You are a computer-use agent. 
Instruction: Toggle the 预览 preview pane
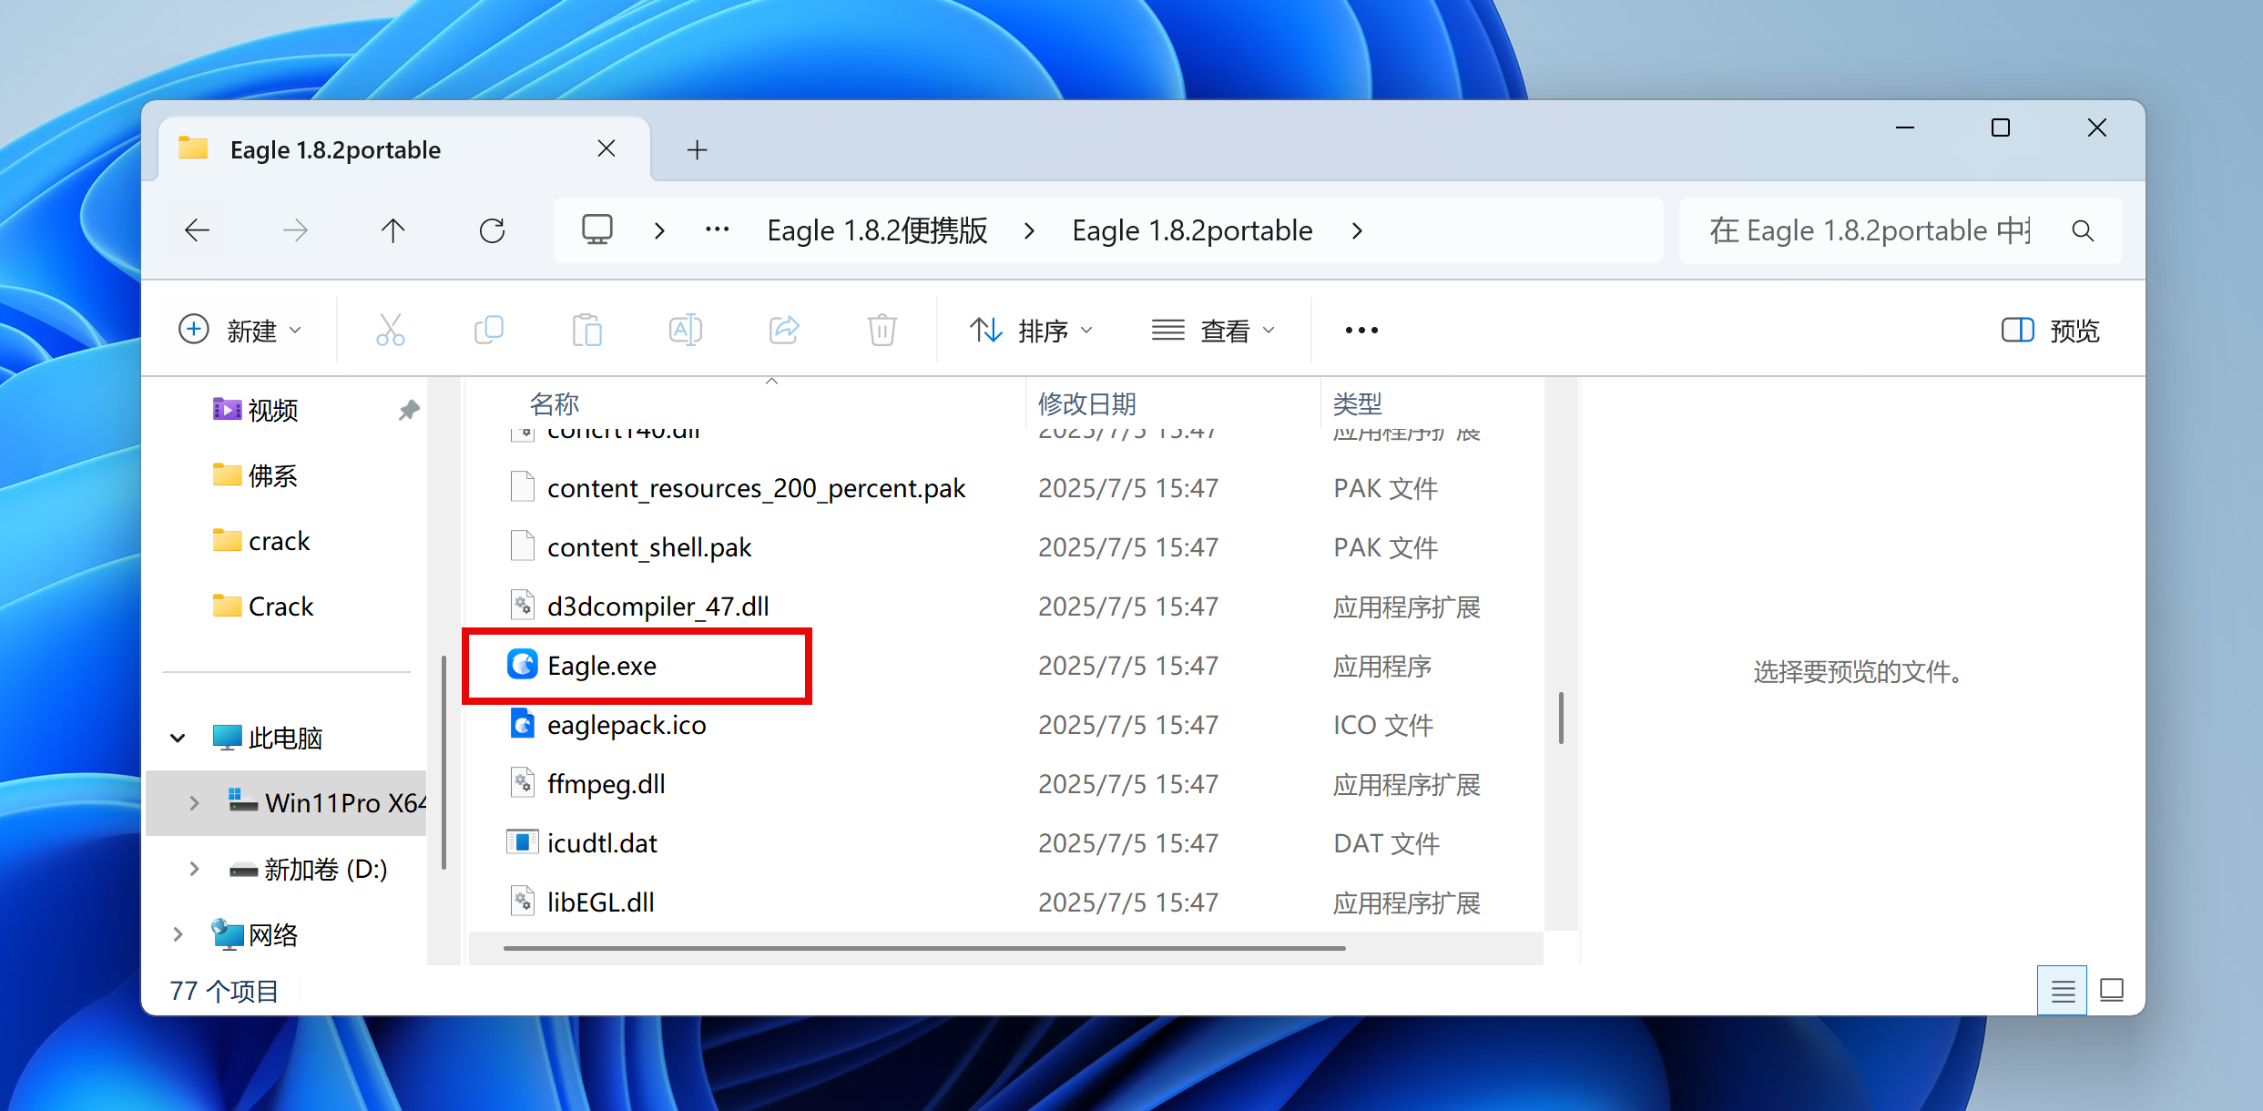[2051, 330]
